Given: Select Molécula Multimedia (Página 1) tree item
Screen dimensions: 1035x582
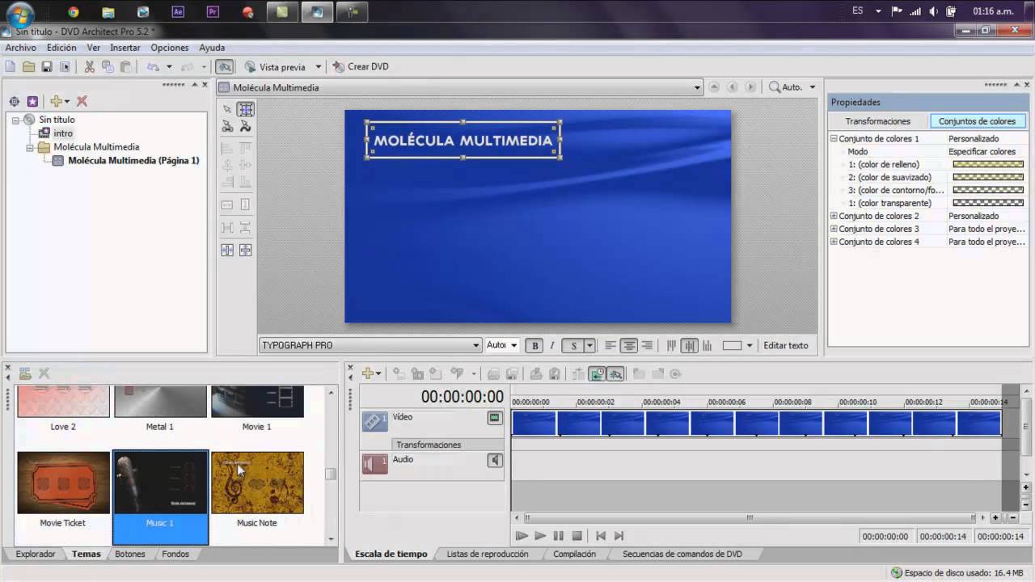Looking at the screenshot, I should click(x=133, y=161).
